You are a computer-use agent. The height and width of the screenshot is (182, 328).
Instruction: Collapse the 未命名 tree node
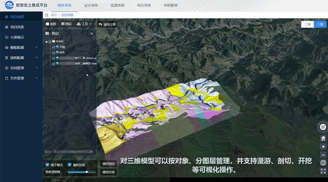[46, 42]
